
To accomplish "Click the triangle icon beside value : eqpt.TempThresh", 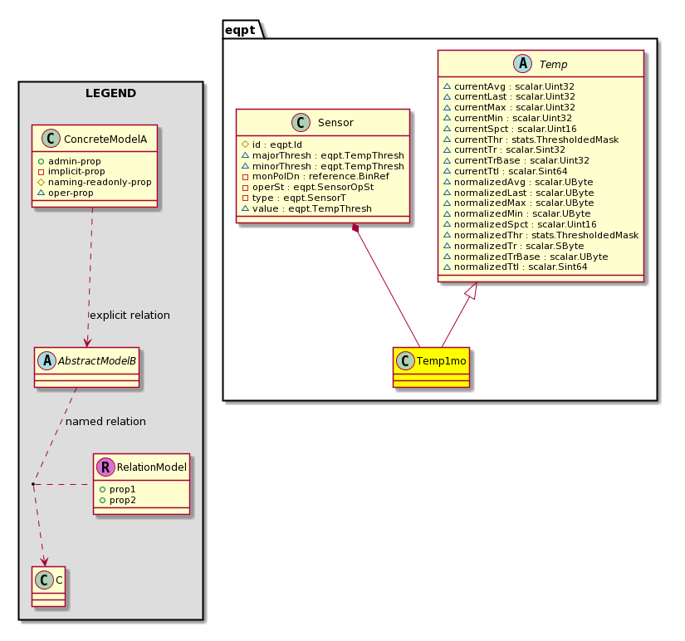I will pyautogui.click(x=245, y=208).
